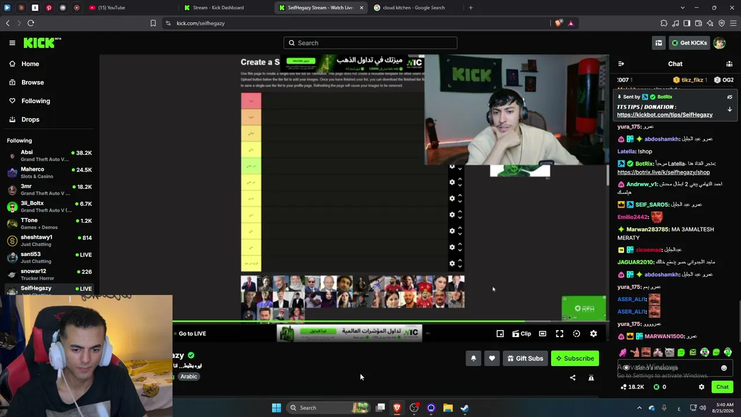Viewport: 741px width, 417px height.
Task: Open TTone's channel from Following
Action: click(x=49, y=224)
